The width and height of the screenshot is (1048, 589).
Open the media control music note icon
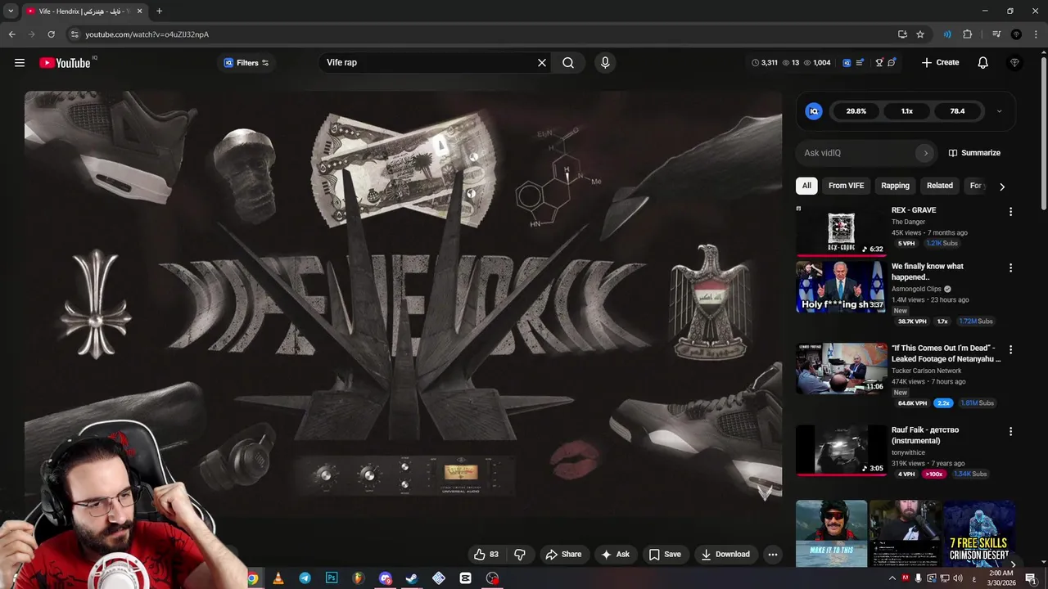point(996,34)
